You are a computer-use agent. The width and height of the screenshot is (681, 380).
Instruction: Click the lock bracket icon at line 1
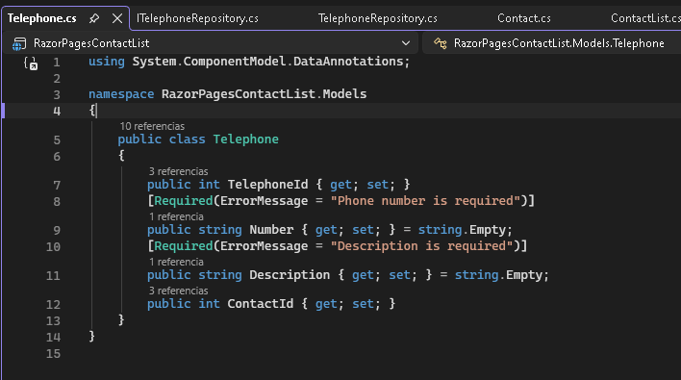click(x=31, y=63)
